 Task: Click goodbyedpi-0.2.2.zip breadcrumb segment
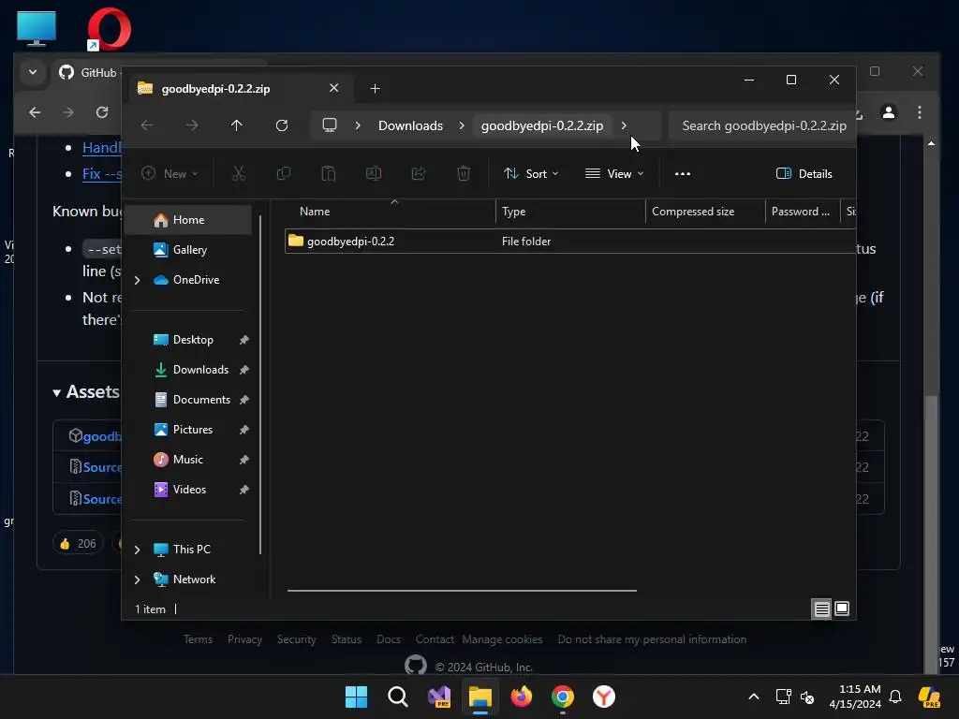542,125
